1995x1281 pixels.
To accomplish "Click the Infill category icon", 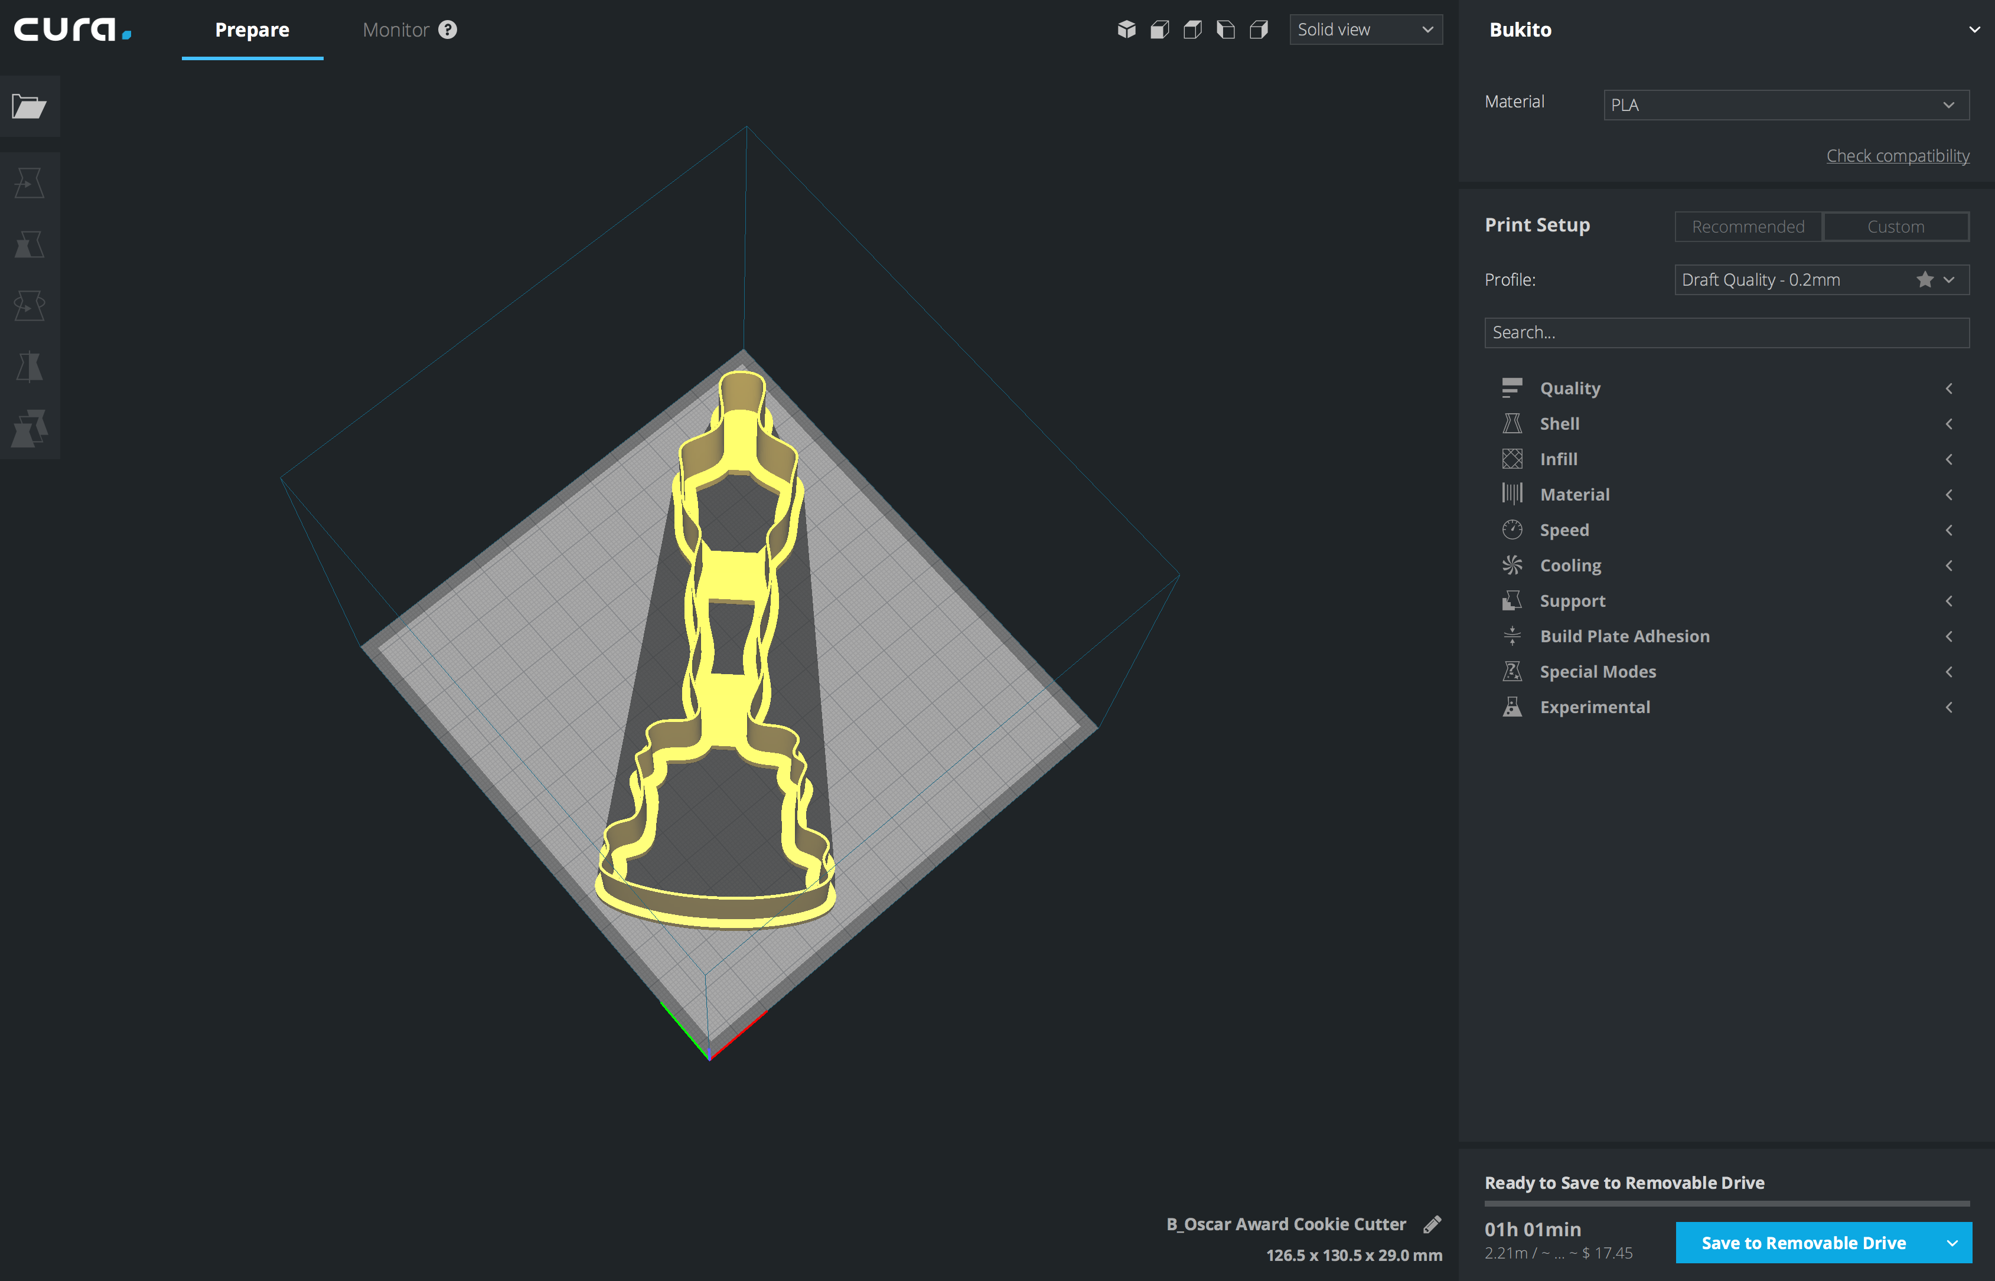I will 1512,459.
